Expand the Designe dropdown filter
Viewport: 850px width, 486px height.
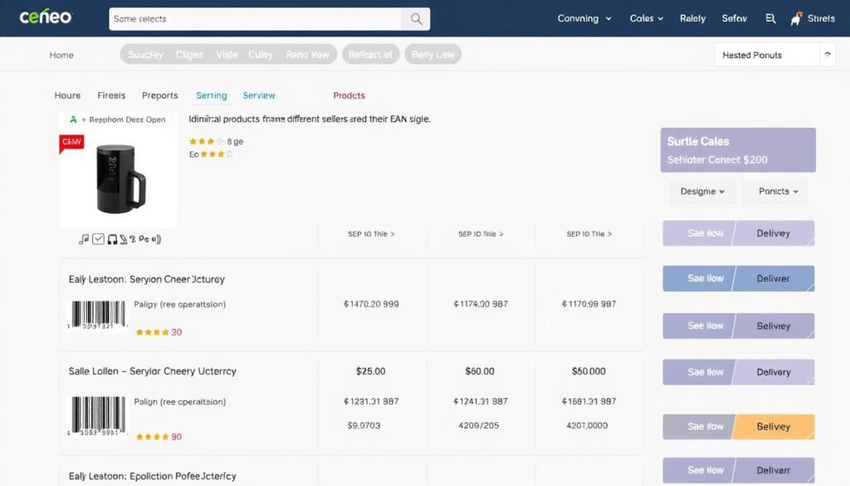point(702,191)
